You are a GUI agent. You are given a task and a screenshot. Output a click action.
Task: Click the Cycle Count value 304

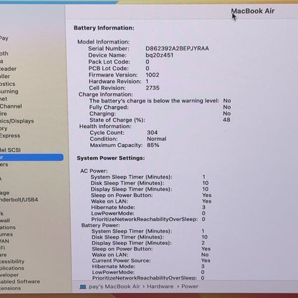152,133
